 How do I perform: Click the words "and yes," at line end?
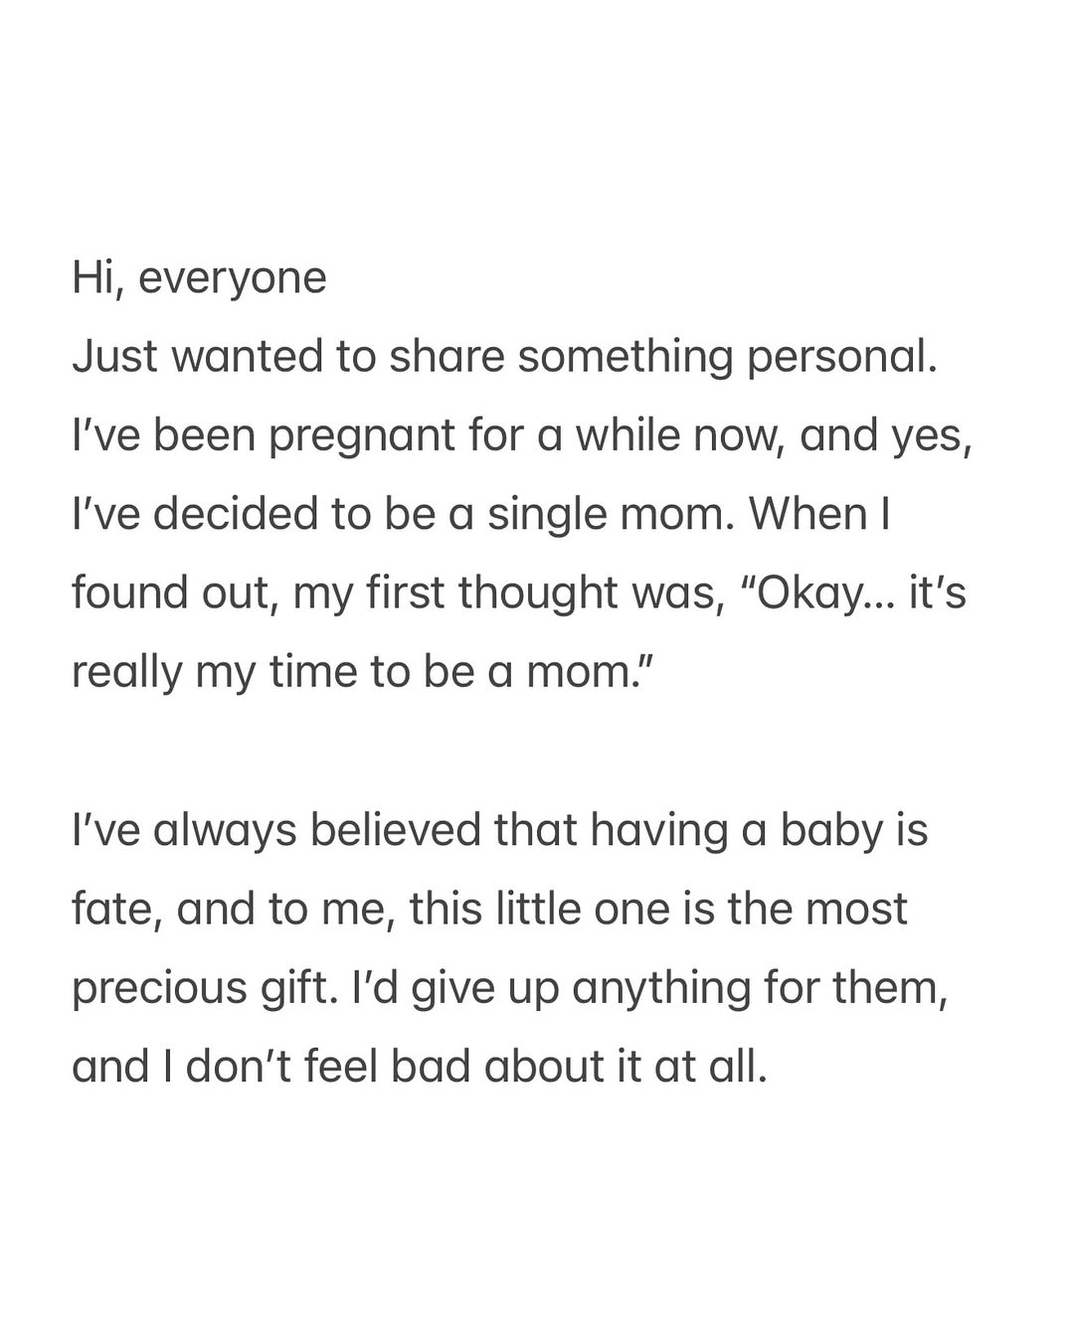[x=885, y=436]
